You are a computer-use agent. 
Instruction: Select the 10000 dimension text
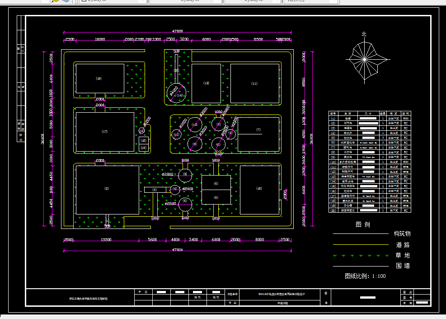[100, 39]
